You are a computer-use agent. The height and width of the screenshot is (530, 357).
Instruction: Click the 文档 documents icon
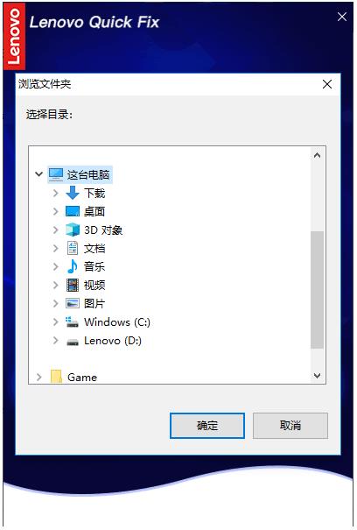pos(73,248)
